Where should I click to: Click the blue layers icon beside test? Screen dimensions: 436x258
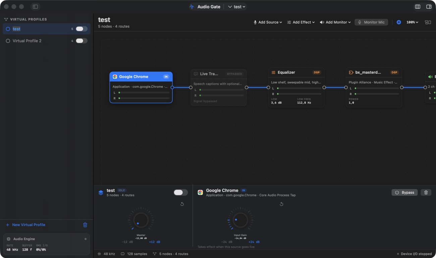(101, 192)
